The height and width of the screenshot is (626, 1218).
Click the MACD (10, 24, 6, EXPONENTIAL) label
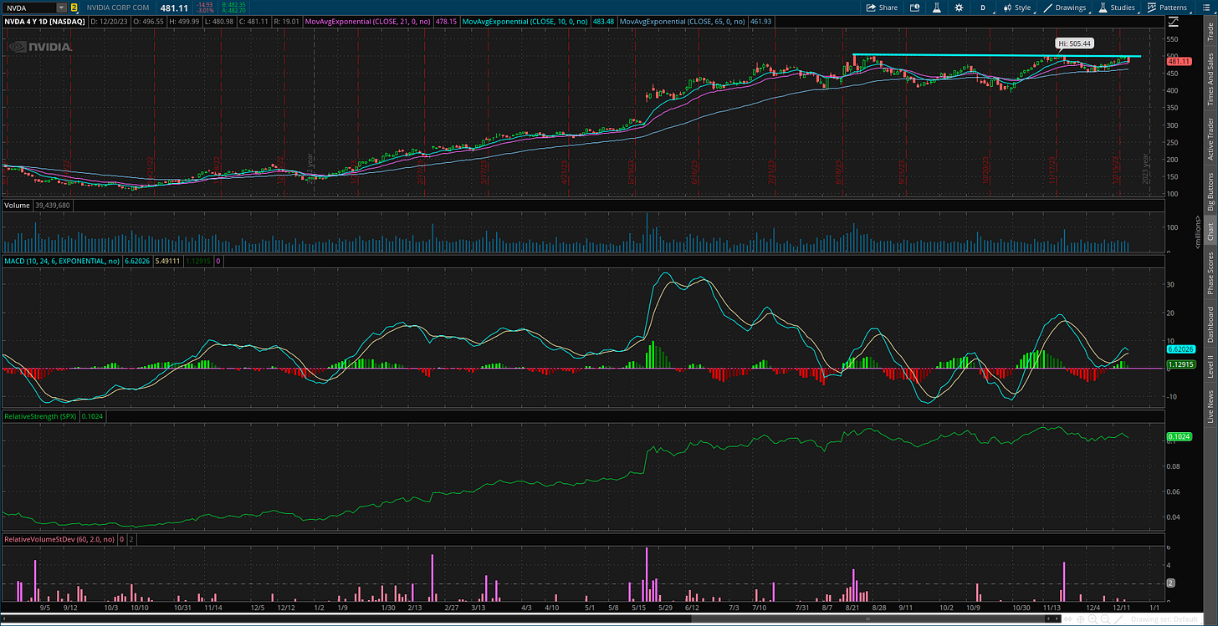click(62, 262)
